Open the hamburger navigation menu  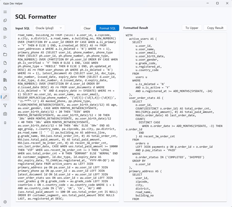point(5,12)
